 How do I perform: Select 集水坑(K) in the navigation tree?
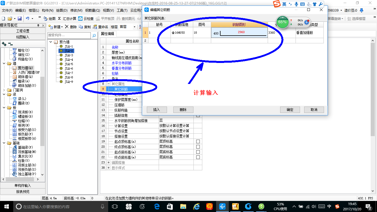(23, 156)
